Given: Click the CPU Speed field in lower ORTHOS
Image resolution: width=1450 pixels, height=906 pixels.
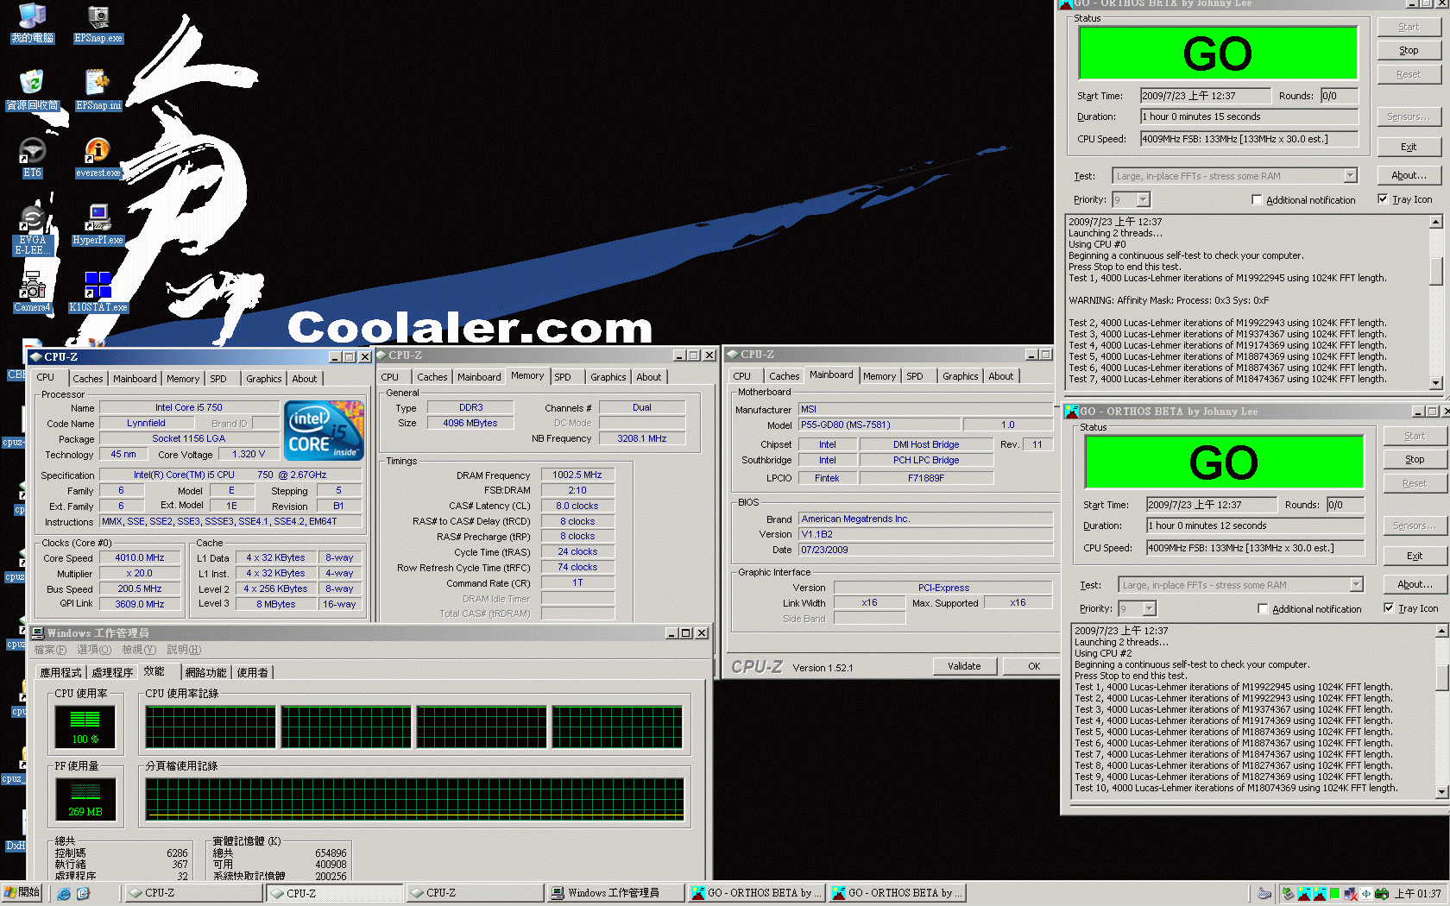Looking at the screenshot, I should click(x=1255, y=548).
